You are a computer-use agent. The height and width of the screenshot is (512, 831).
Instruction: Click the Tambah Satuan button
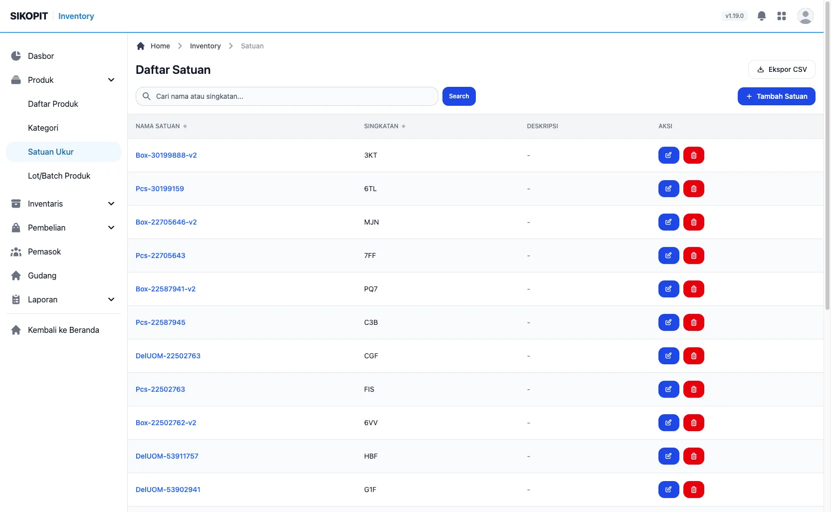[776, 96]
